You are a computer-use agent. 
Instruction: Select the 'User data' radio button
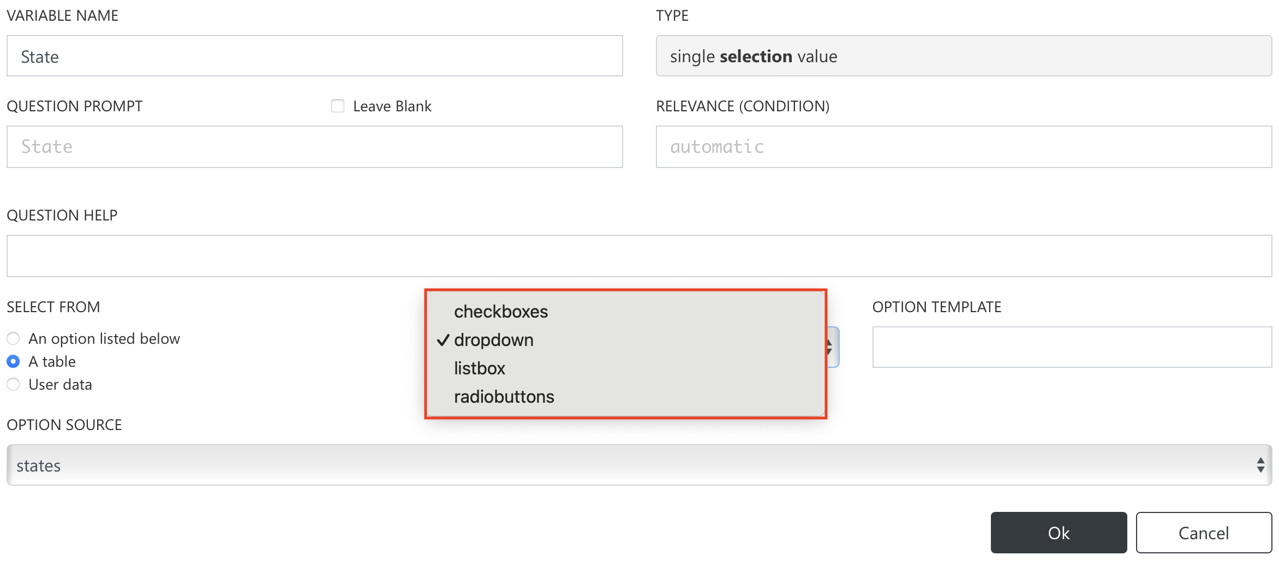[14, 385]
